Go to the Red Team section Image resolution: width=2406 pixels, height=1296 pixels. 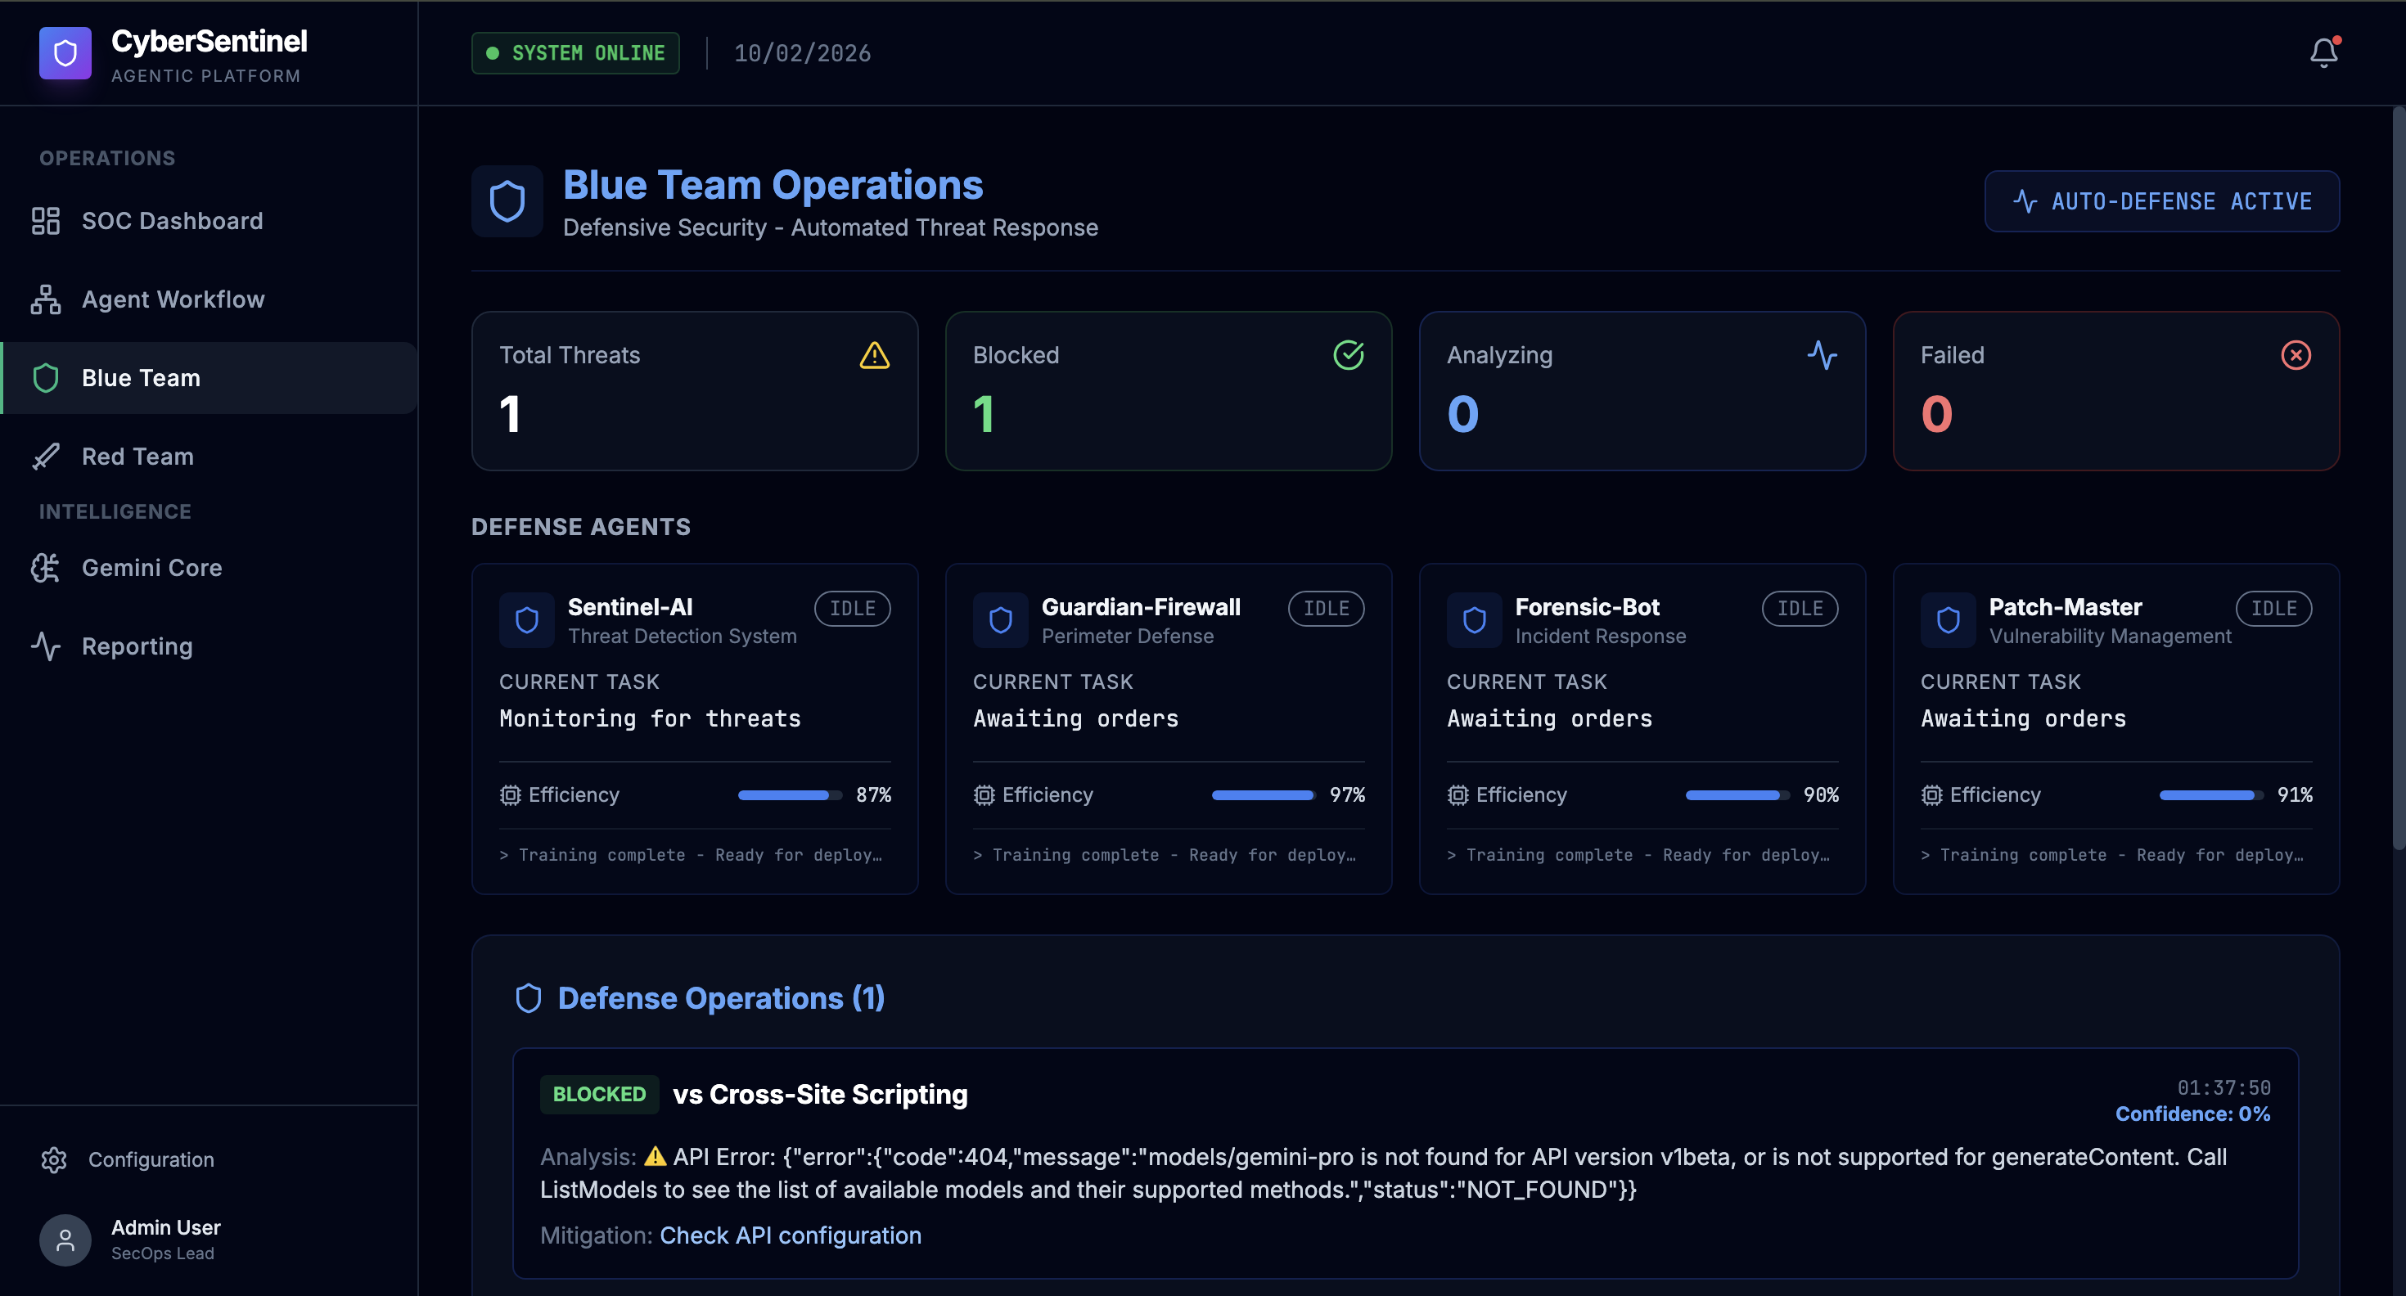137,456
